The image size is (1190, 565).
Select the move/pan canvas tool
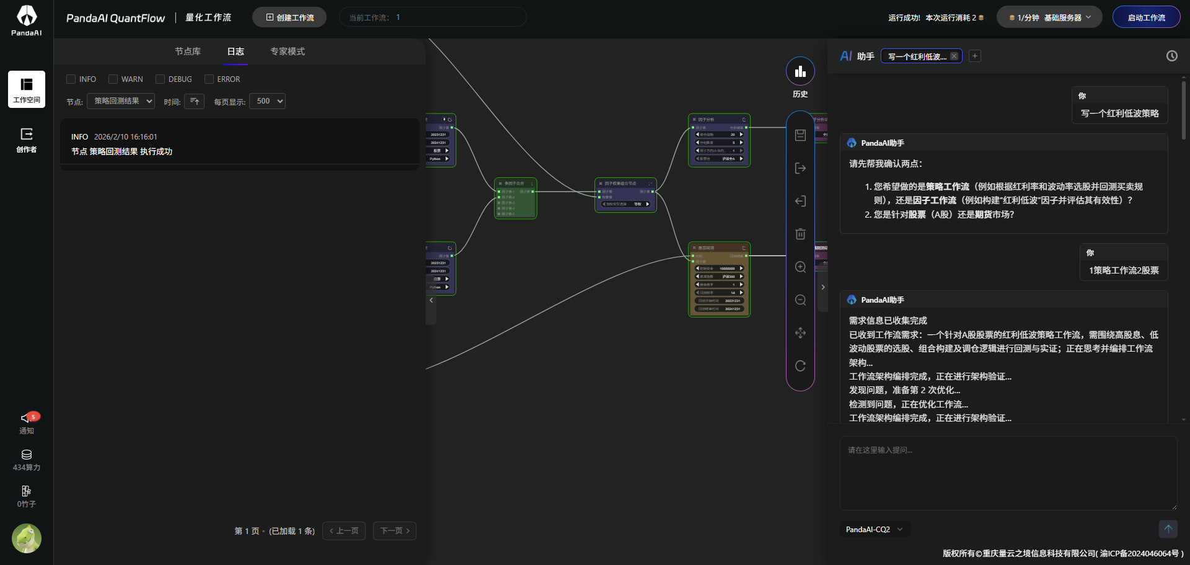click(x=800, y=333)
